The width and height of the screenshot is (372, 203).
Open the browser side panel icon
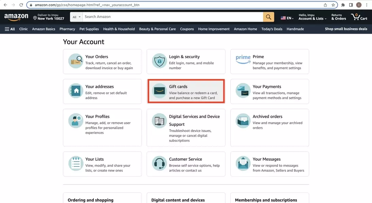[x=351, y=5]
